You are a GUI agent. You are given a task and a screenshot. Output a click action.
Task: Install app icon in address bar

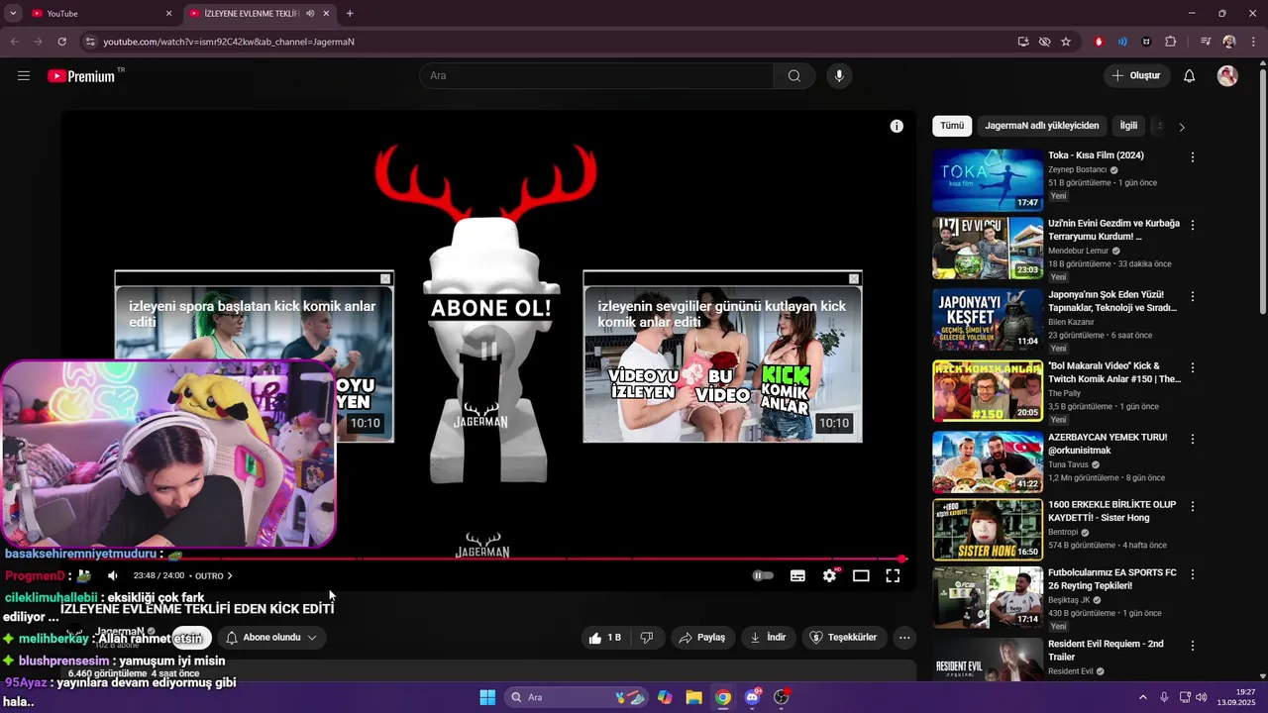point(1023,42)
